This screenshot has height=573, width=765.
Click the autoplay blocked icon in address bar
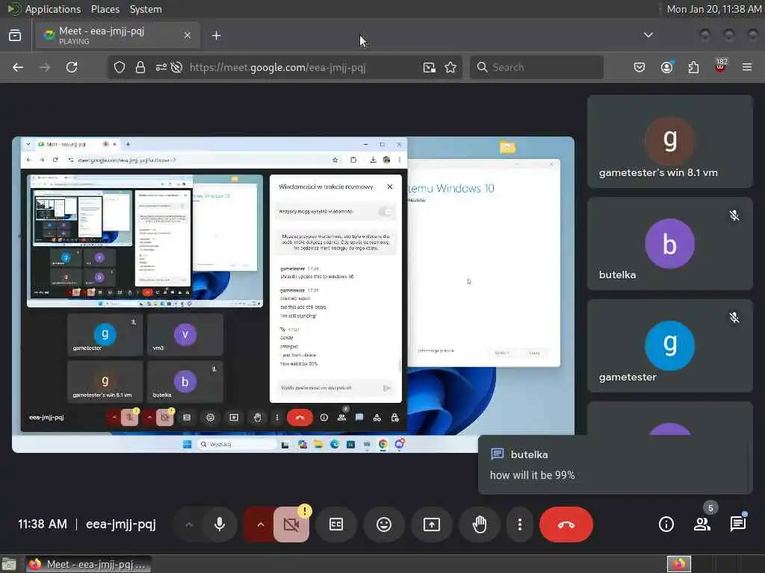point(176,67)
